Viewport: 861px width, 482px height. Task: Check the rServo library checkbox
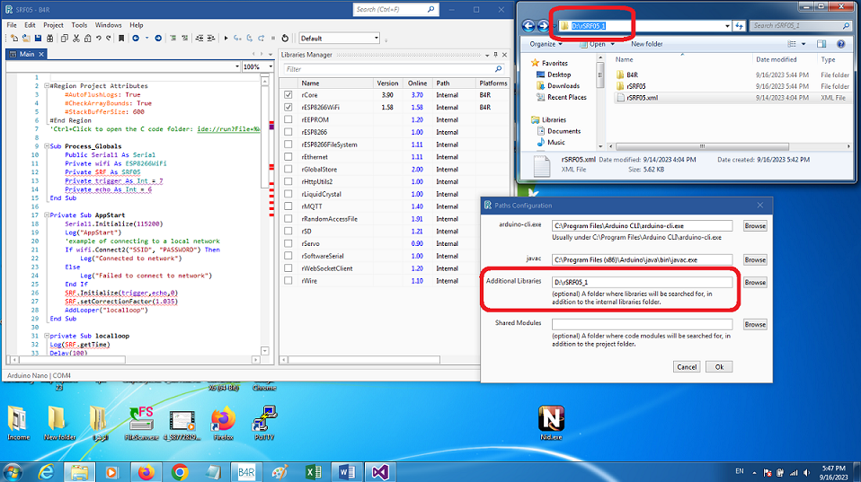[288, 243]
